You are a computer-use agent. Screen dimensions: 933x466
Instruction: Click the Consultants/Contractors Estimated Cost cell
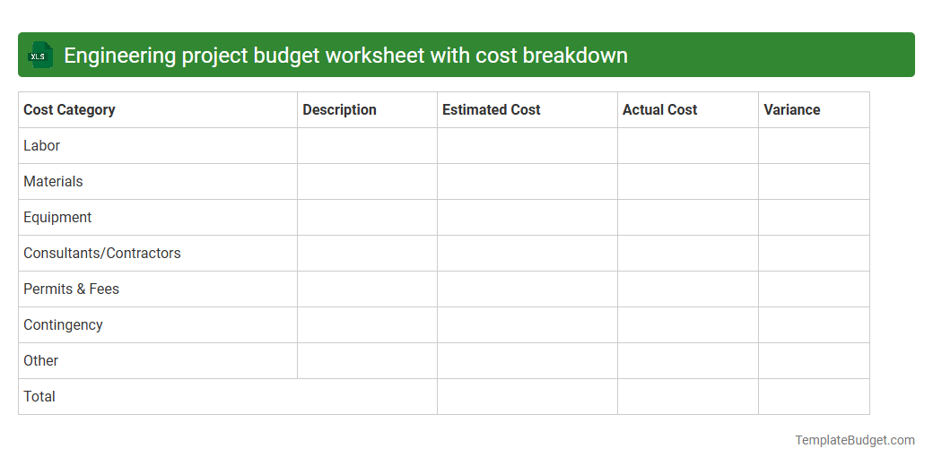point(528,254)
